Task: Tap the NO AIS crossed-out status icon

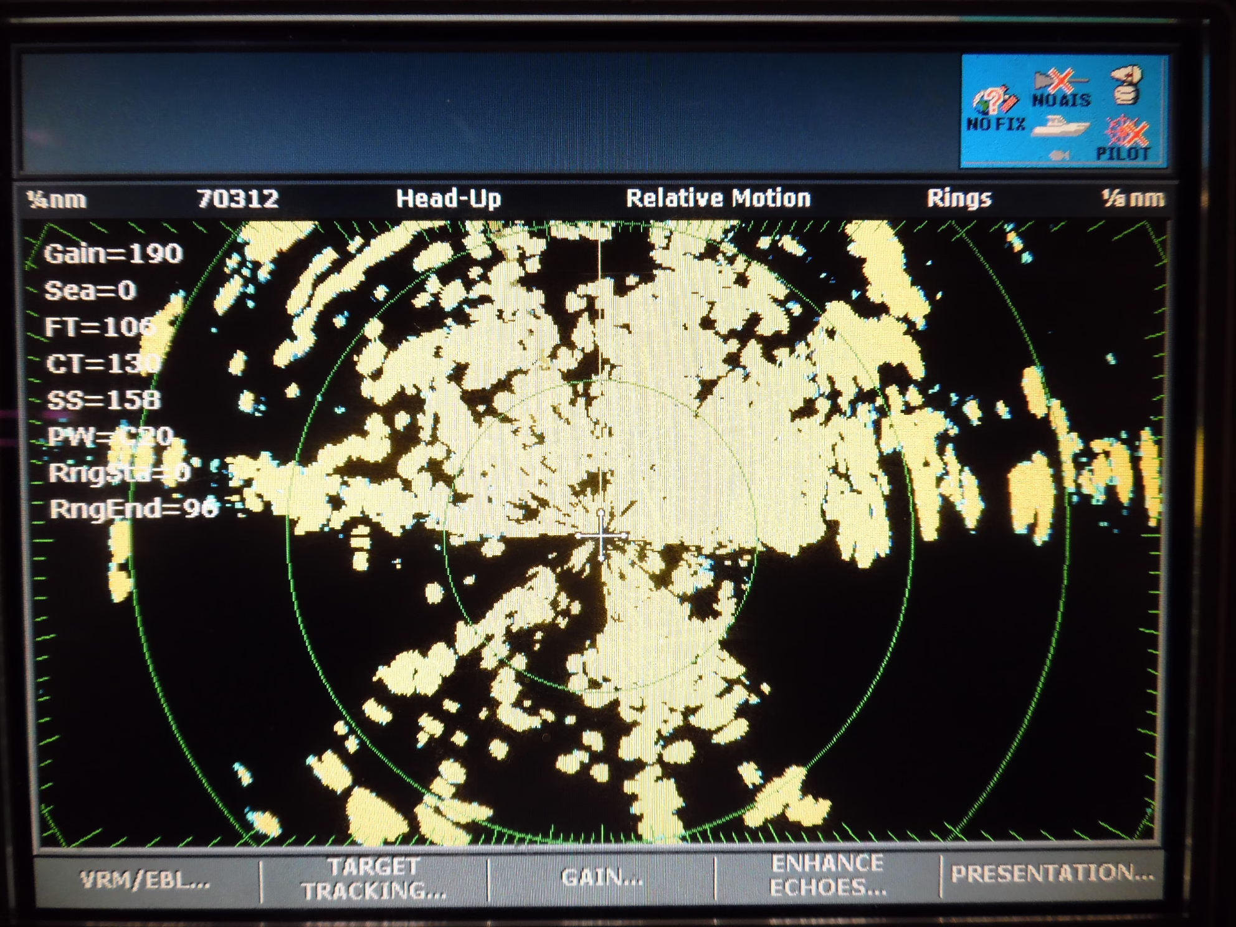Action: point(1061,88)
